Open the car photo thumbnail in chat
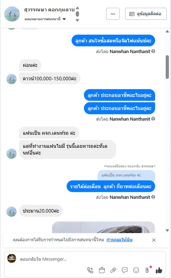The image size is (171, 278). (104, 227)
